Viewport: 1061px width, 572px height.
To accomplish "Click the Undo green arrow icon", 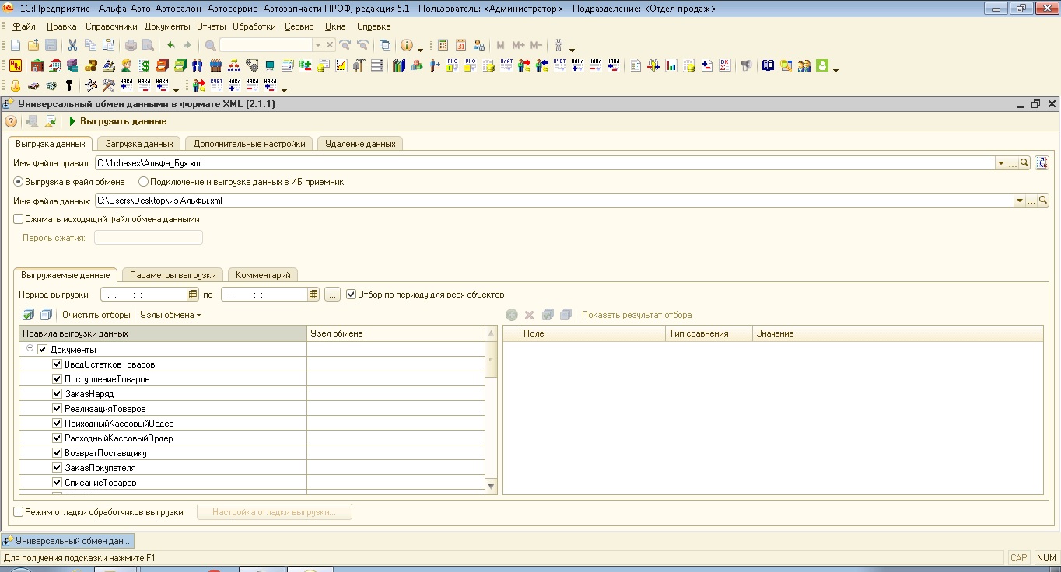I will (x=170, y=45).
